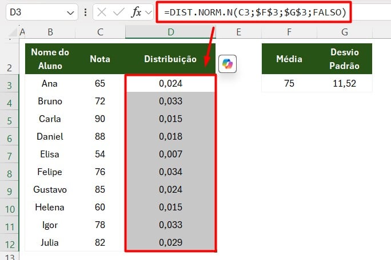
Task: Select Julia's Nota cell 82
Action: pos(100,242)
